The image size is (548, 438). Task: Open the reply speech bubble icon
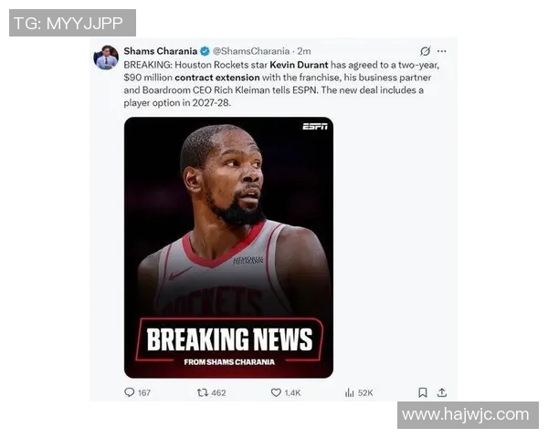point(130,392)
